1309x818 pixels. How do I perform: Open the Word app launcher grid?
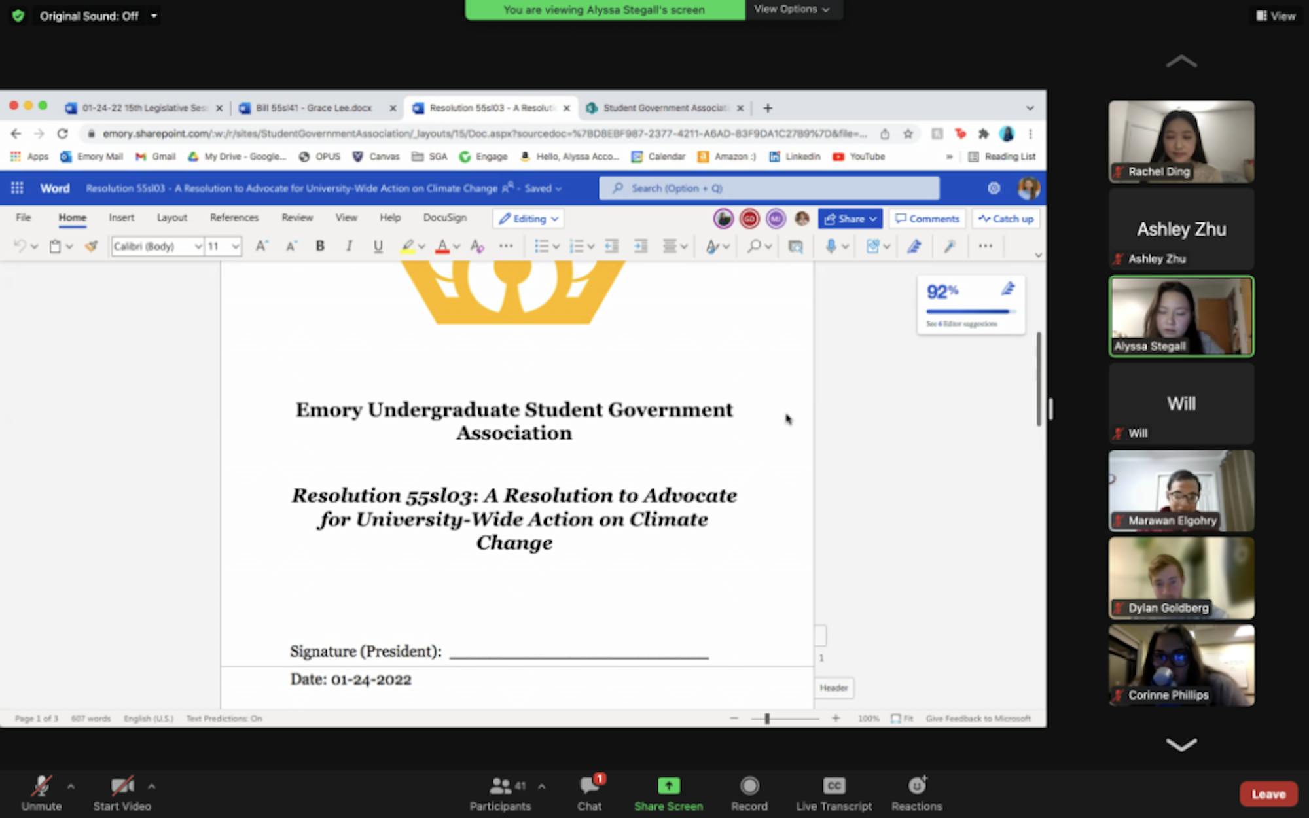coord(17,188)
